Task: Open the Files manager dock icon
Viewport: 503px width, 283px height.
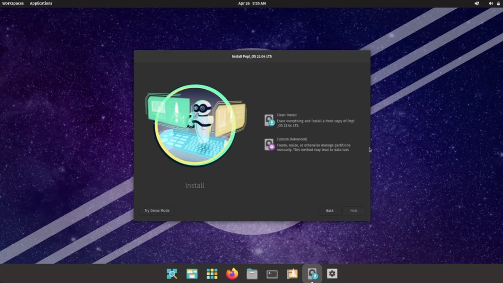Action: point(252,274)
